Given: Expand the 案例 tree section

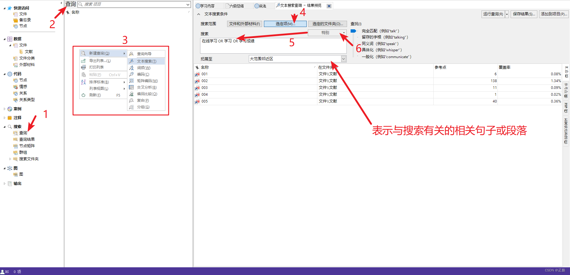Looking at the screenshot, I should pyautogui.click(x=4, y=109).
